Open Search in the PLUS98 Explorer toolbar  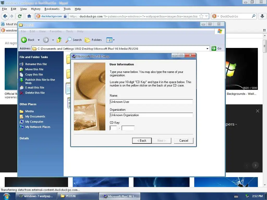point(74,40)
